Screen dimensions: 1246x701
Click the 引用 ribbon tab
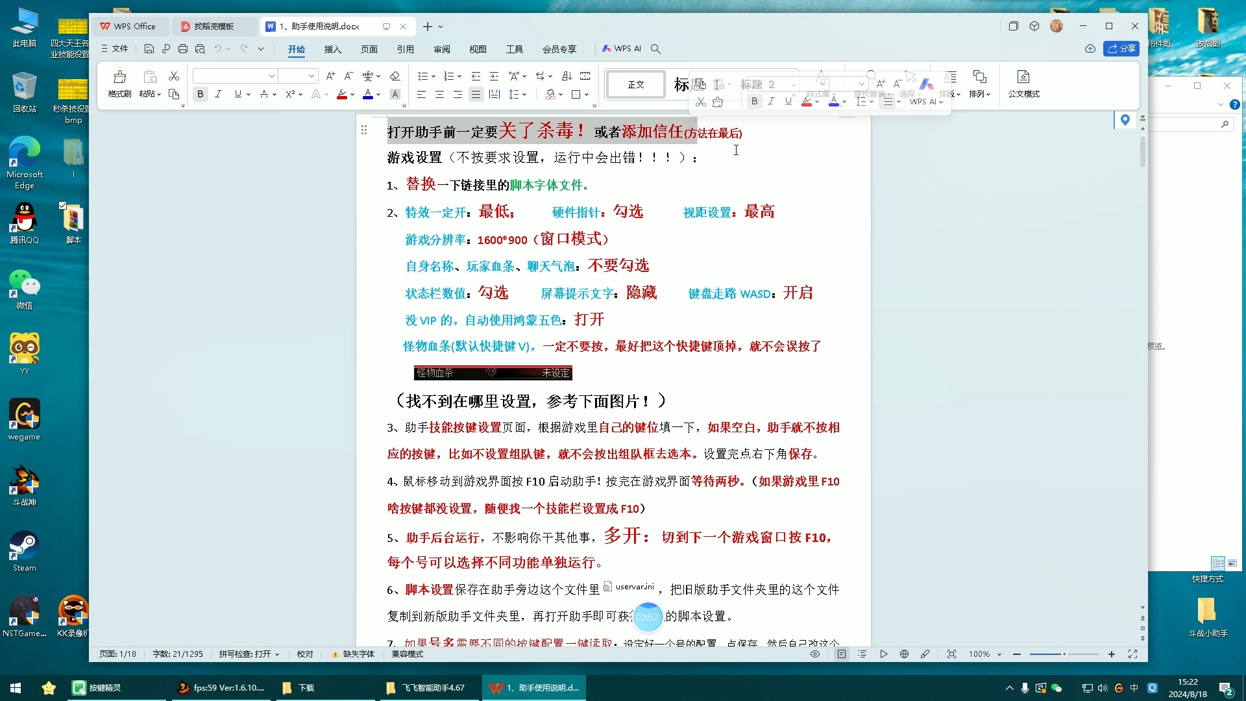point(404,48)
